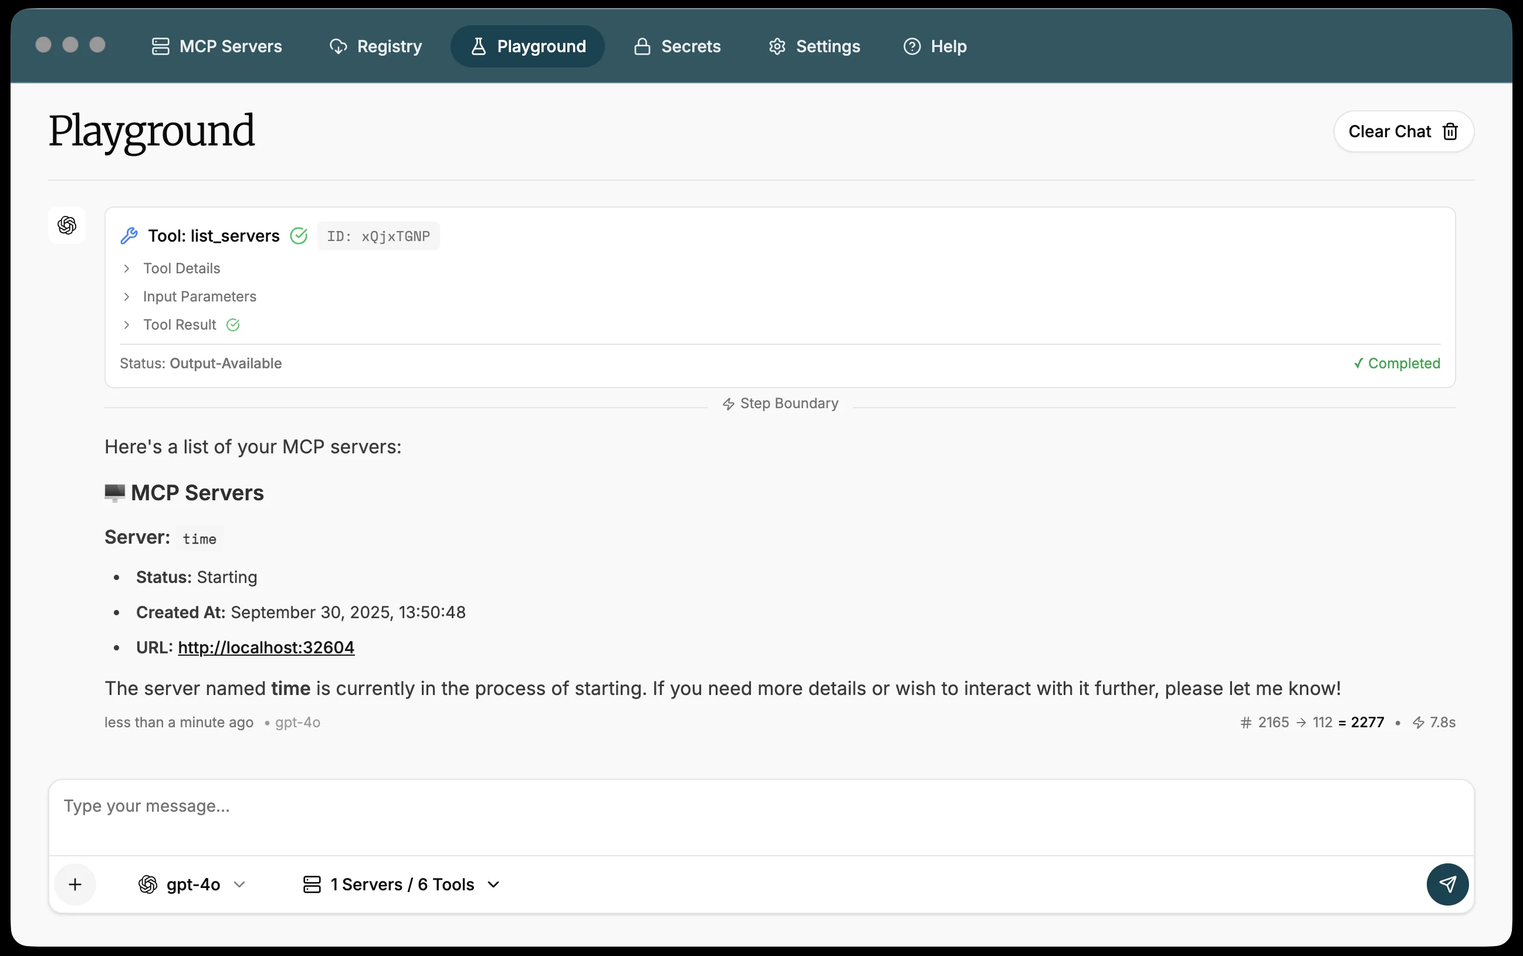1523x956 pixels.
Task: Open the http://localhost:32604 link
Action: click(266, 647)
